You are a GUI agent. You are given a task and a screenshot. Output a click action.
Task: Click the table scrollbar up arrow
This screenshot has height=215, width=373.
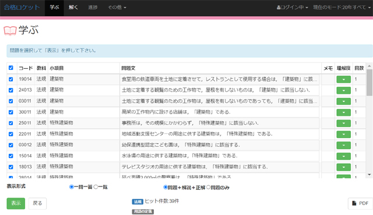[369, 66]
